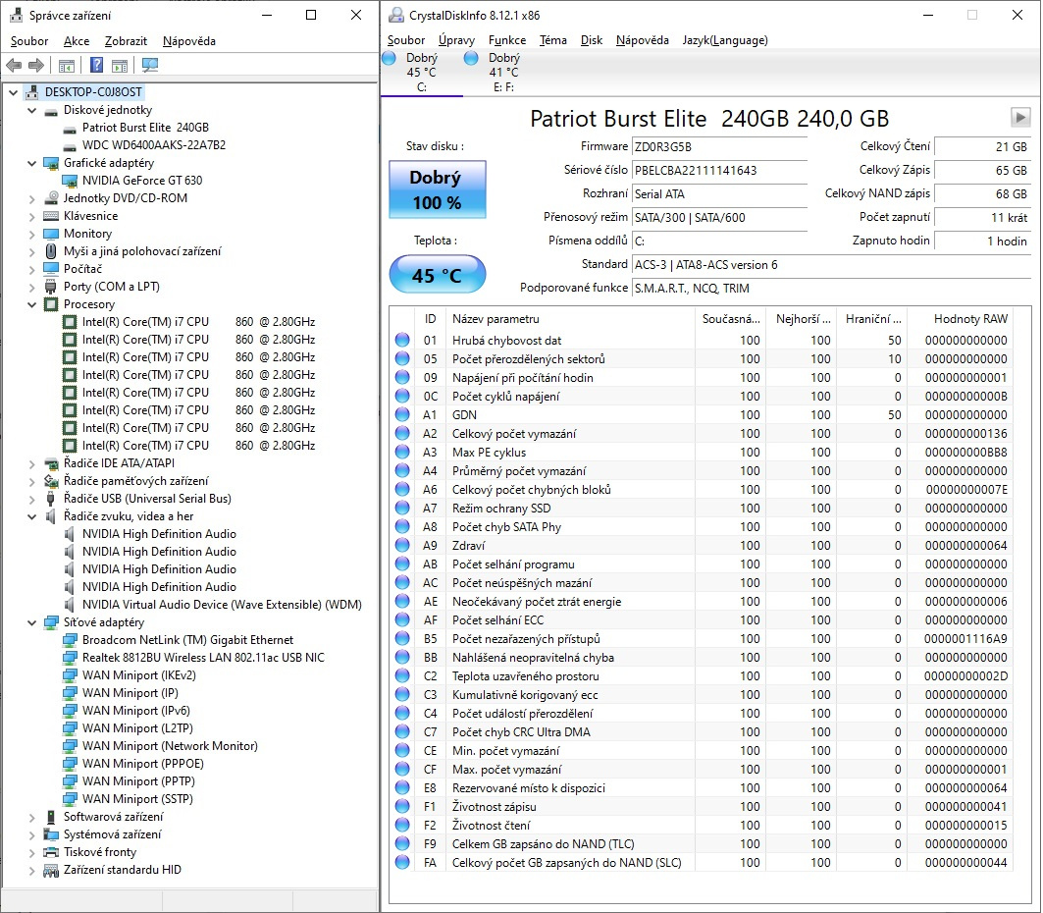Click the back arrow in Device Manager toolbar

pyautogui.click(x=12, y=66)
